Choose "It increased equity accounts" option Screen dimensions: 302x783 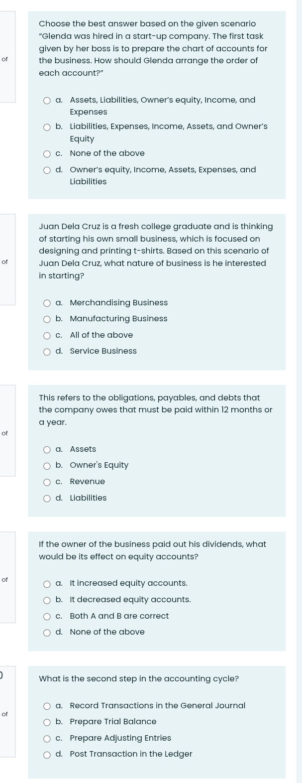[47, 584]
